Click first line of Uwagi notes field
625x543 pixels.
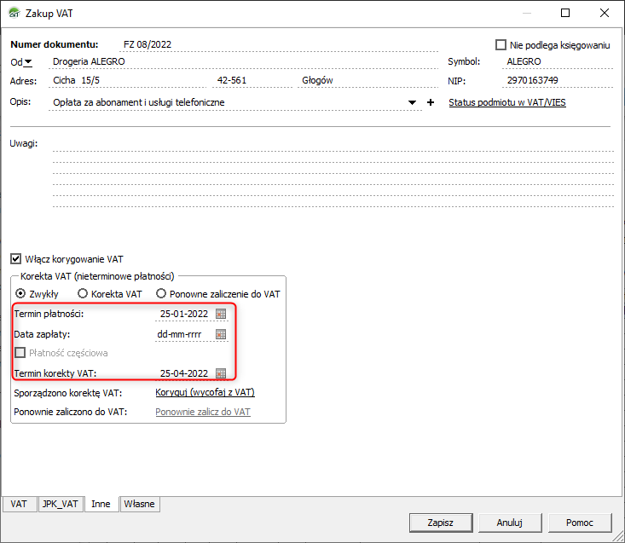tap(333, 146)
